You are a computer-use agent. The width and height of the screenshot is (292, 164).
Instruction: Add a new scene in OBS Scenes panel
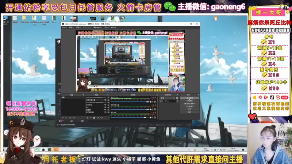[x=63, y=118]
